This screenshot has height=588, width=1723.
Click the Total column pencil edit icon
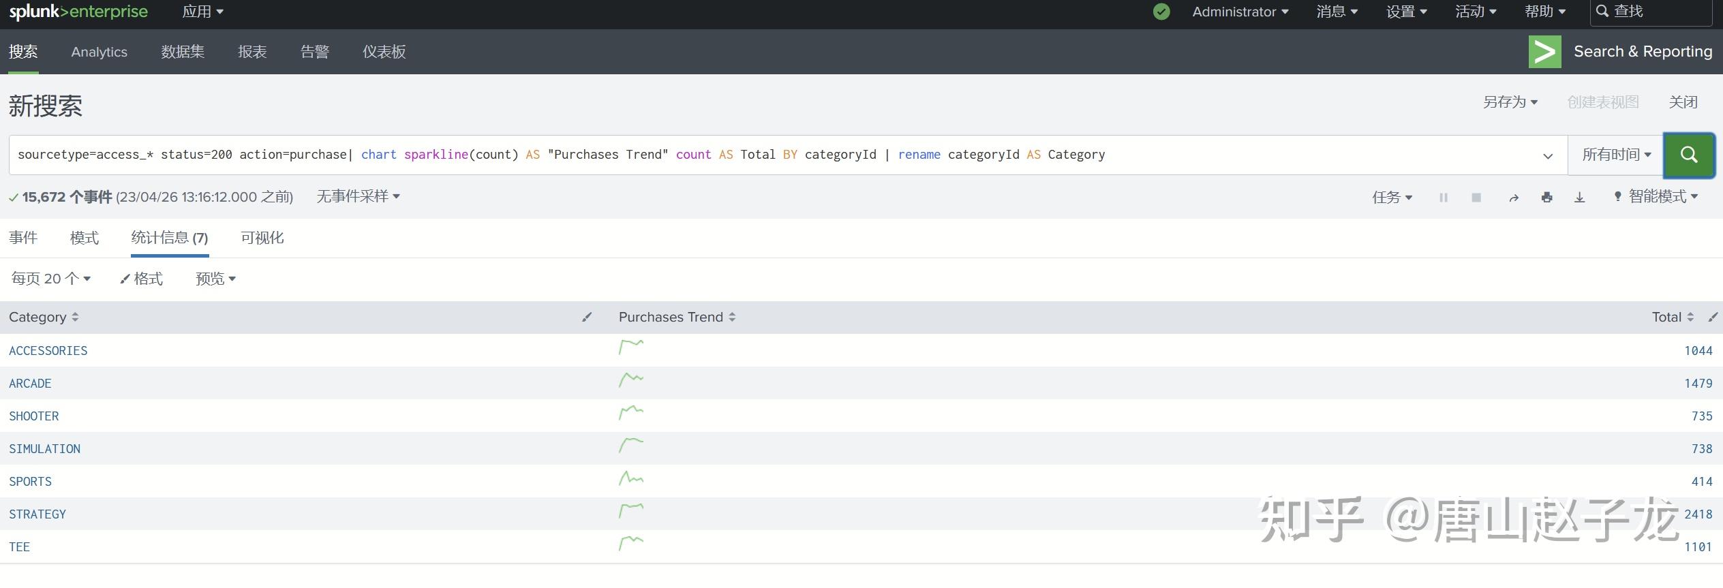click(x=1713, y=317)
